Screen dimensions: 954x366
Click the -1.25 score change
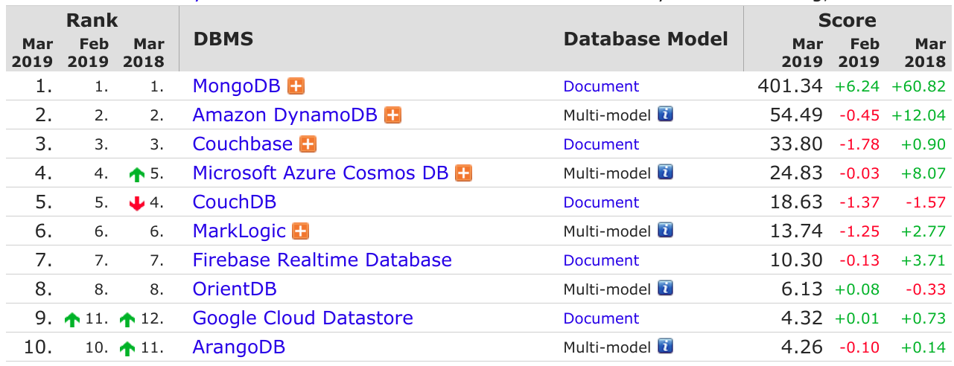[x=859, y=231]
